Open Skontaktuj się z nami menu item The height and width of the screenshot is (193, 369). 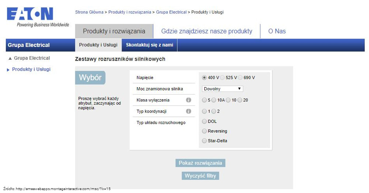click(x=149, y=45)
